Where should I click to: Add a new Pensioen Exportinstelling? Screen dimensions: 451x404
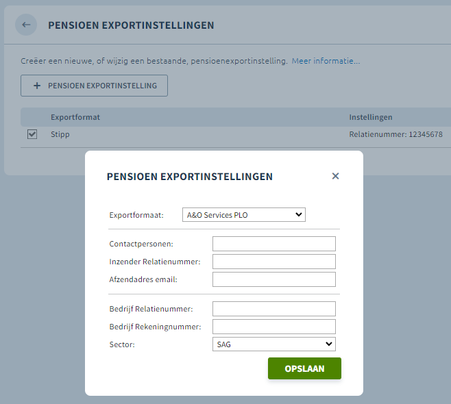tap(94, 86)
